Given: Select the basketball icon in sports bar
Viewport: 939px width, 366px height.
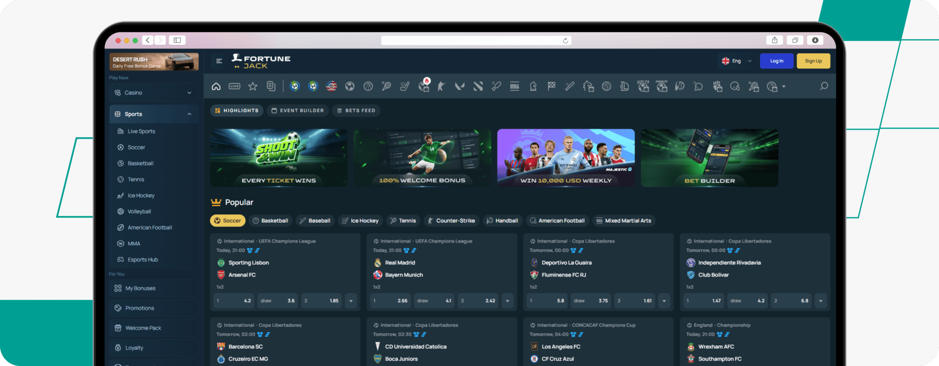Looking at the screenshot, I should pyautogui.click(x=368, y=87).
